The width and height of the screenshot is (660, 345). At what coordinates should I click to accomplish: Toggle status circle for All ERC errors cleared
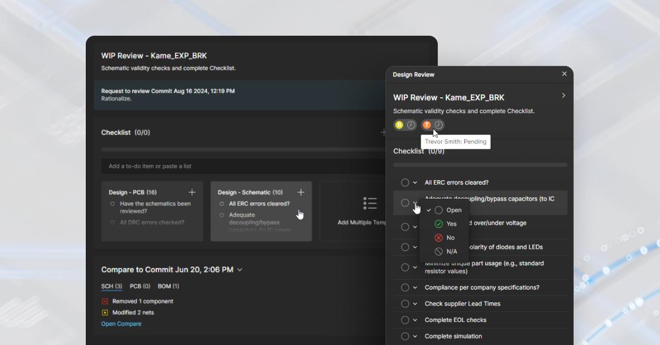pos(405,182)
